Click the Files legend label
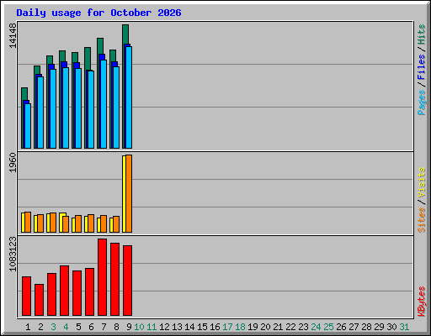The image size is (431, 336). pos(422,67)
